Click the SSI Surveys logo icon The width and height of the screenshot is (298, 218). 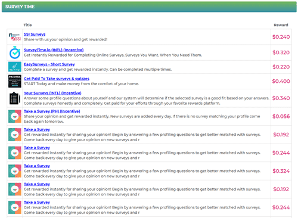15,37
